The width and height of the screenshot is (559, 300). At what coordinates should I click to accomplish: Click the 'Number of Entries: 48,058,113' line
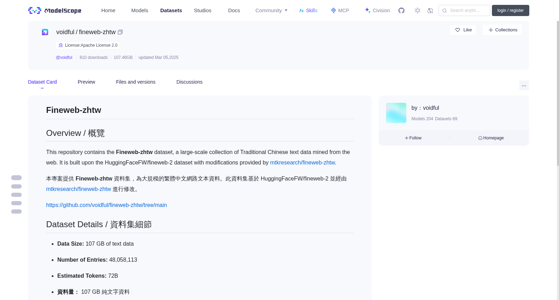coord(97,260)
